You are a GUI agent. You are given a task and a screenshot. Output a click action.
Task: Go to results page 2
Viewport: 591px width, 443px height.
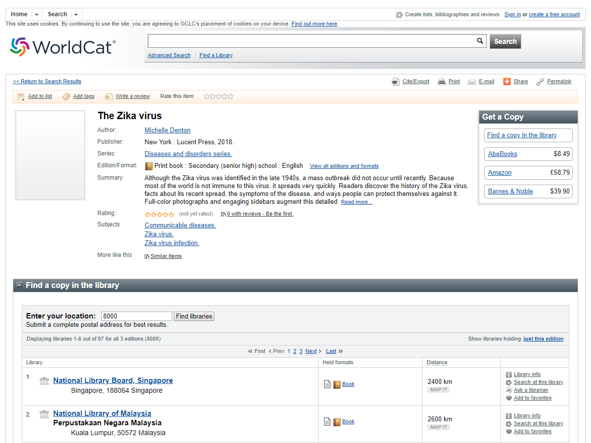[x=295, y=351]
